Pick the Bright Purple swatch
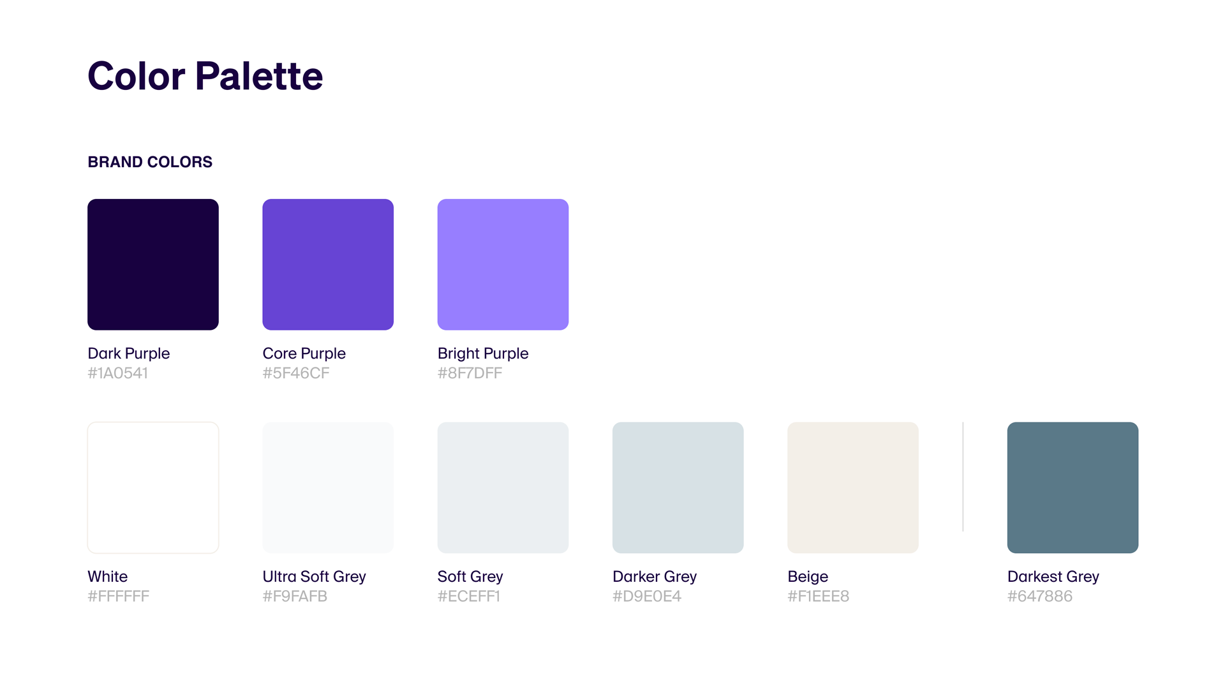This screenshot has height=689, width=1225. [503, 264]
